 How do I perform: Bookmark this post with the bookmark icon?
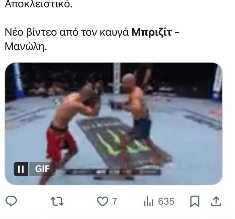[x=195, y=201]
